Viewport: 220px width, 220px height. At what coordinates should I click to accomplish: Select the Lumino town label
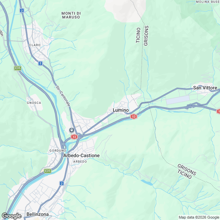pos(121,110)
